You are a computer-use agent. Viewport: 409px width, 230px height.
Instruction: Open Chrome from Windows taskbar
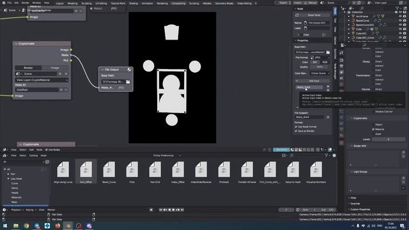[x=26, y=226]
